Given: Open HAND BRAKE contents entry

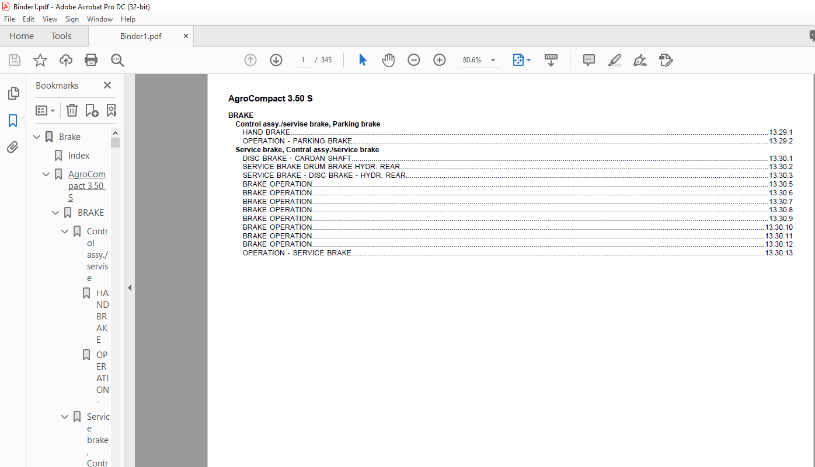Looking at the screenshot, I should 266,132.
